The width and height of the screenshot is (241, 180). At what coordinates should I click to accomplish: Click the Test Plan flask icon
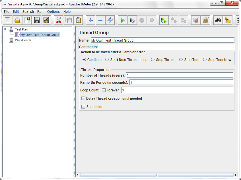(11, 29)
